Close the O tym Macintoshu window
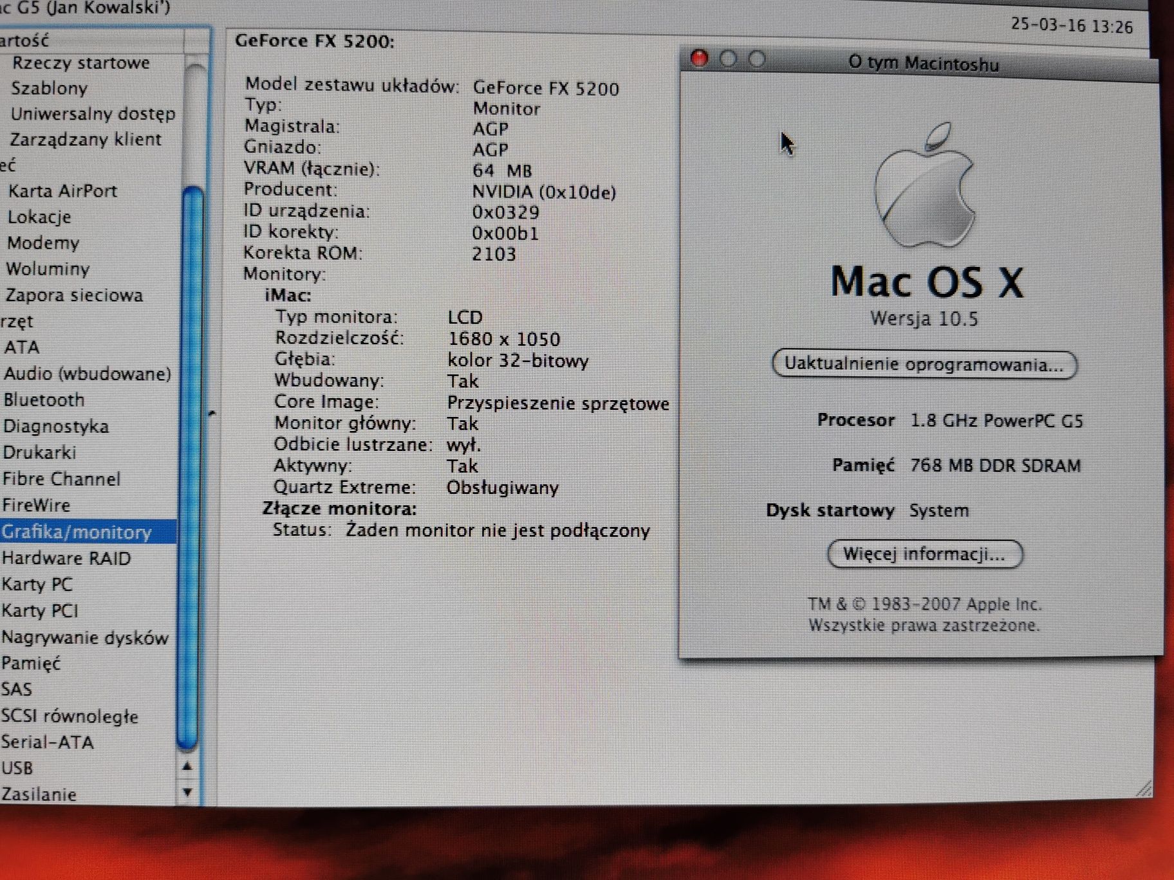 coord(700,59)
